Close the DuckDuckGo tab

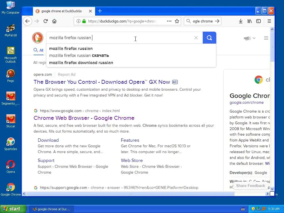90,11
